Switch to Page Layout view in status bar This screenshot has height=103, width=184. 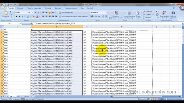(156, 99)
